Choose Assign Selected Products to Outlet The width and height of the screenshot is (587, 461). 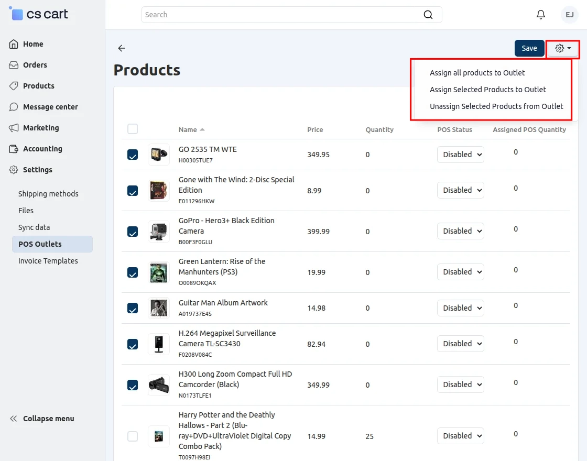(488, 90)
